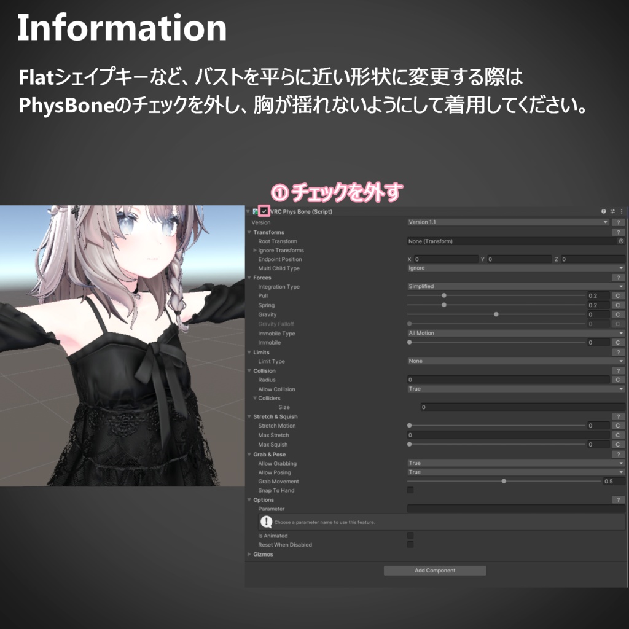Click the Stretch Motion slider handle
629x629 pixels.
[x=409, y=425]
